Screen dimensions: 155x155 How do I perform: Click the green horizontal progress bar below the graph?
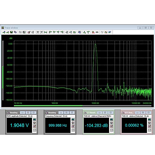point(48,106)
